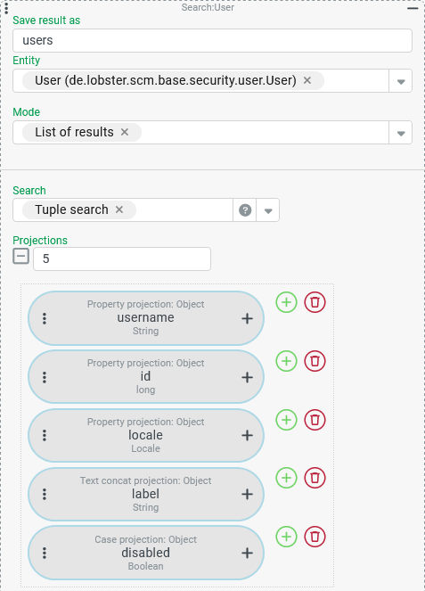Click the Save result as field
This screenshot has height=591, width=425.
[x=212, y=41]
